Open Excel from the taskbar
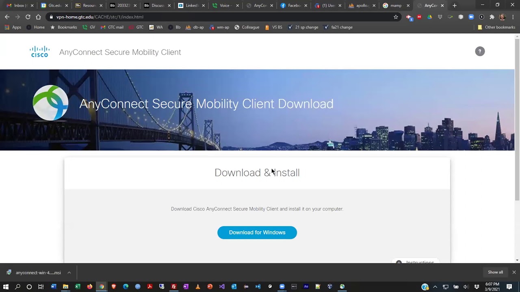The width and height of the screenshot is (520, 292). (78, 286)
